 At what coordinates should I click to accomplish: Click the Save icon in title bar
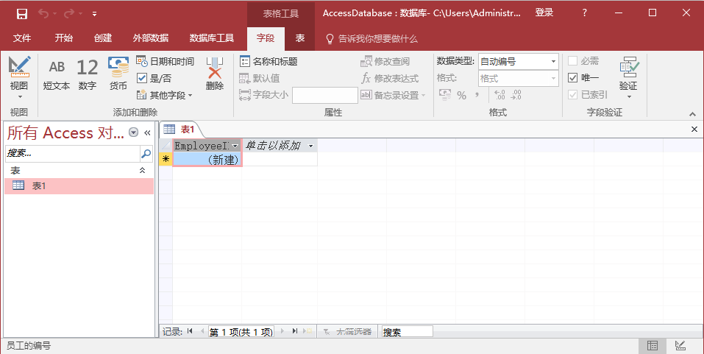pyautogui.click(x=22, y=13)
